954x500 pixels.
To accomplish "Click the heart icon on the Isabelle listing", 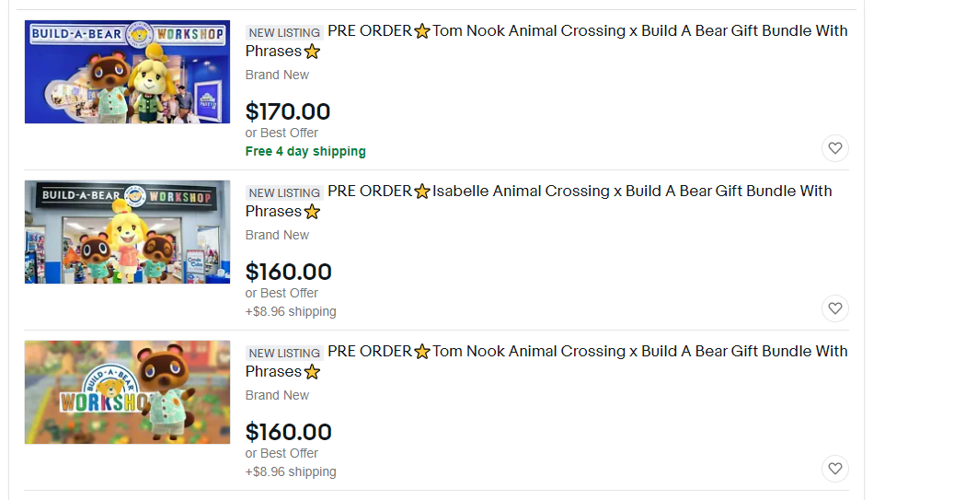I will click(x=834, y=308).
